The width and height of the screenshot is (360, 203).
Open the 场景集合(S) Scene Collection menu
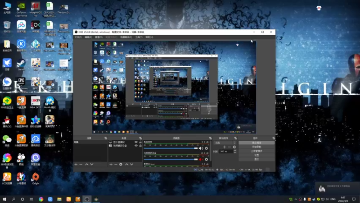click(x=126, y=37)
